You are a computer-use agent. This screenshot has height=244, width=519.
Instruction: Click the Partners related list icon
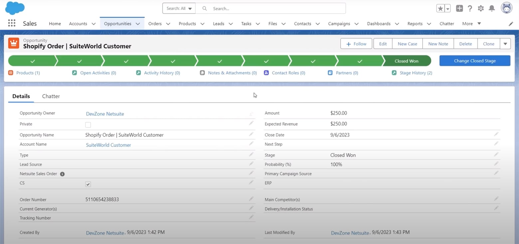330,72
